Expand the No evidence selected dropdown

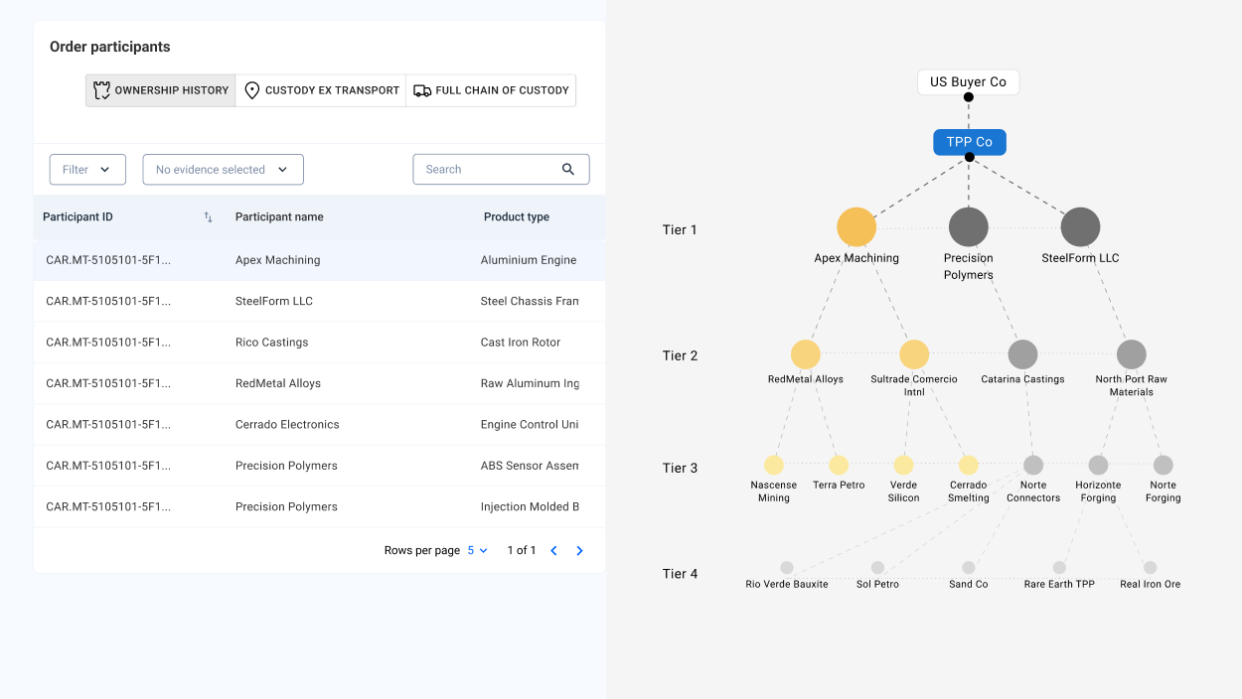pyautogui.click(x=224, y=170)
